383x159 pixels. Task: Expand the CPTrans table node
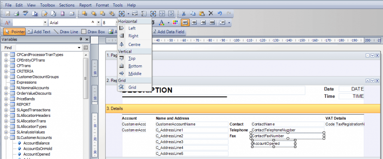pos(6,66)
